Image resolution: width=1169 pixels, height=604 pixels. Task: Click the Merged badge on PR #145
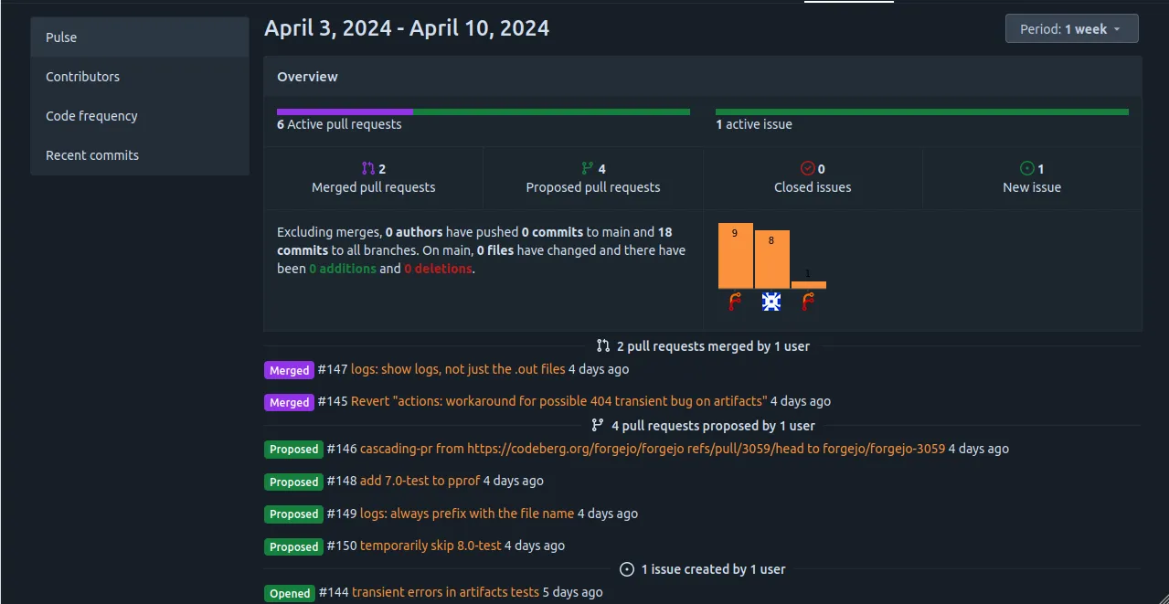pos(289,402)
